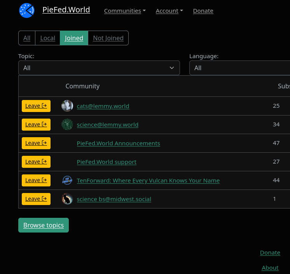Open the PieFed.World home link
This screenshot has width=290, height=274.
(x=66, y=10)
